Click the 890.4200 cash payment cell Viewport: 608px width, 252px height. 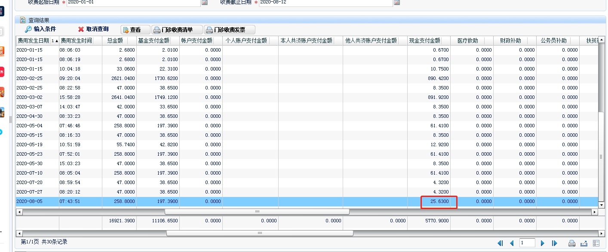click(429, 78)
